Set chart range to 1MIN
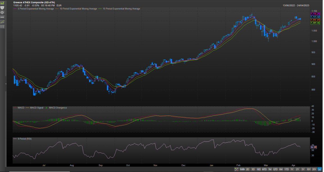Image resolution: width=324 pixels, height=172 pixels. click(x=242, y=169)
